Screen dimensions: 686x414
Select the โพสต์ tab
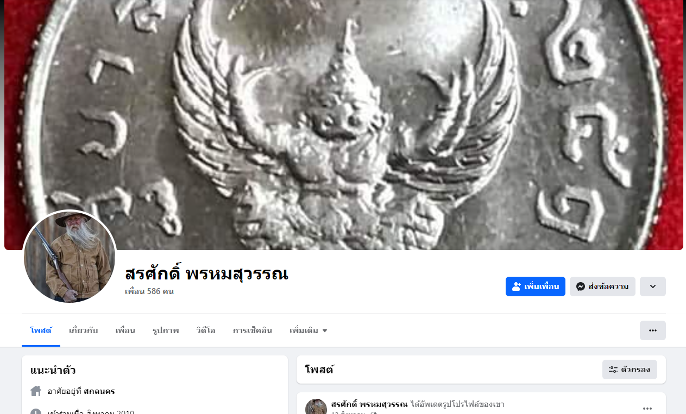(41, 330)
